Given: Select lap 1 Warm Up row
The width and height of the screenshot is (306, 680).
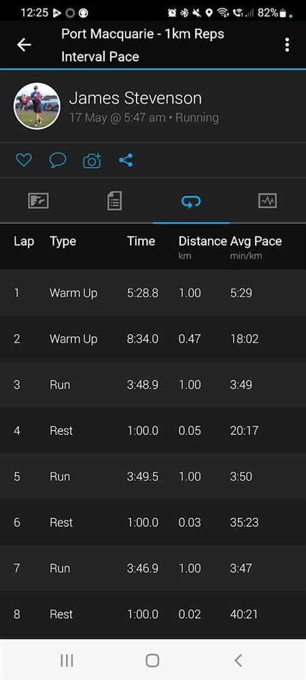Looking at the screenshot, I should pos(153,293).
